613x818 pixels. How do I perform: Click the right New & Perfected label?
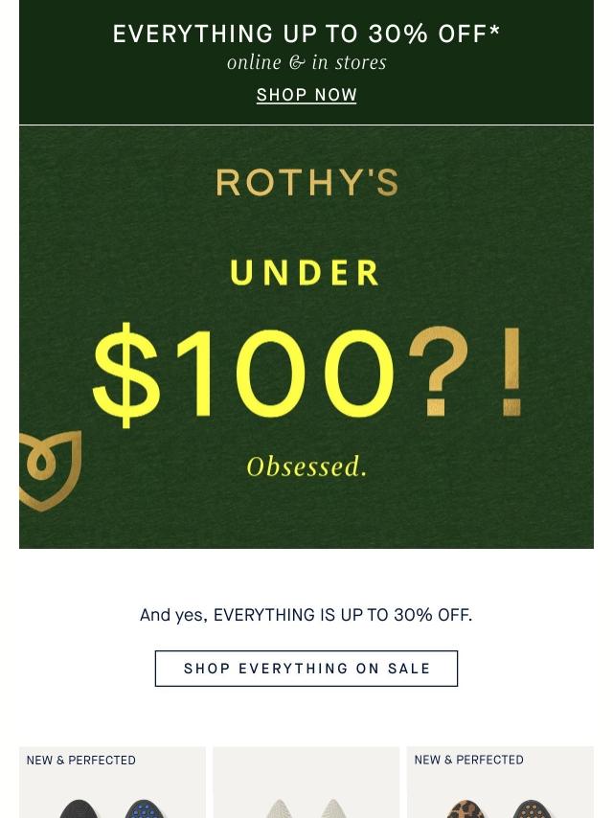469,761
